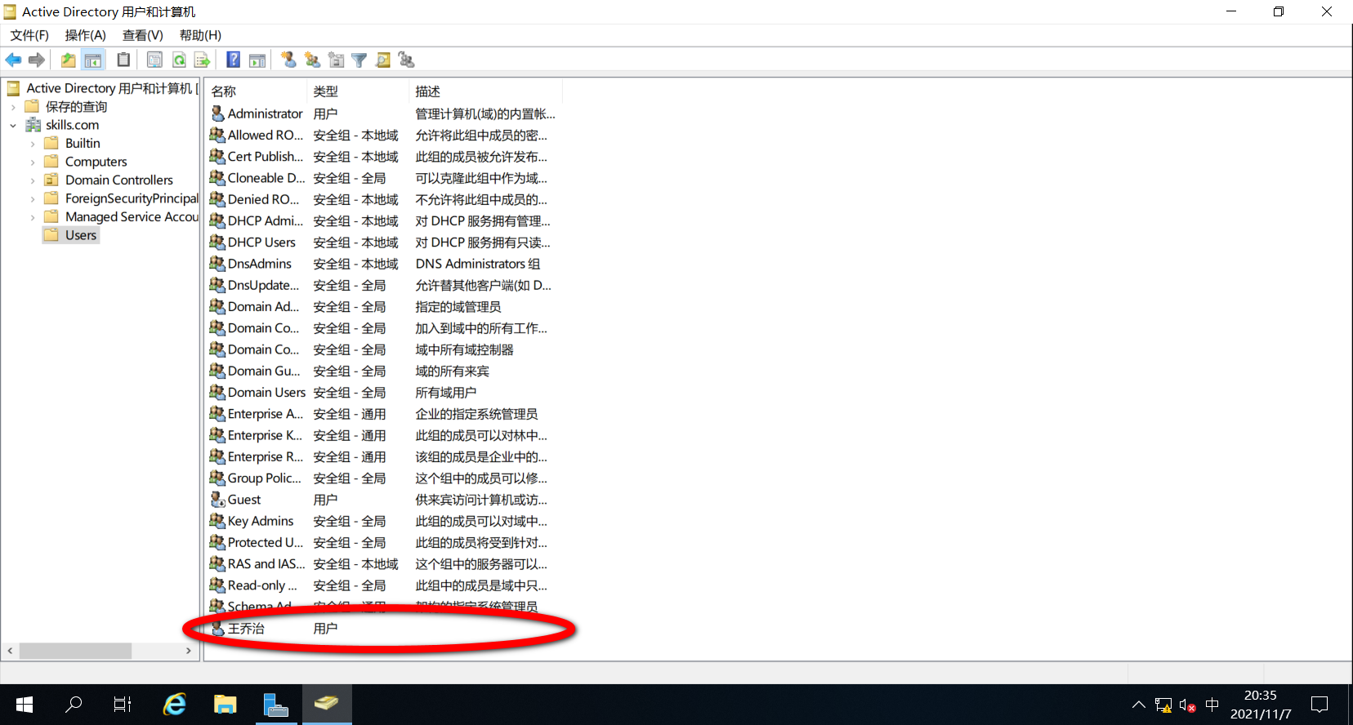Sort by the 名称 column header
The width and height of the screenshot is (1353, 725).
click(257, 91)
